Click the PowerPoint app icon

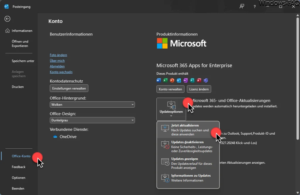coord(172,80)
